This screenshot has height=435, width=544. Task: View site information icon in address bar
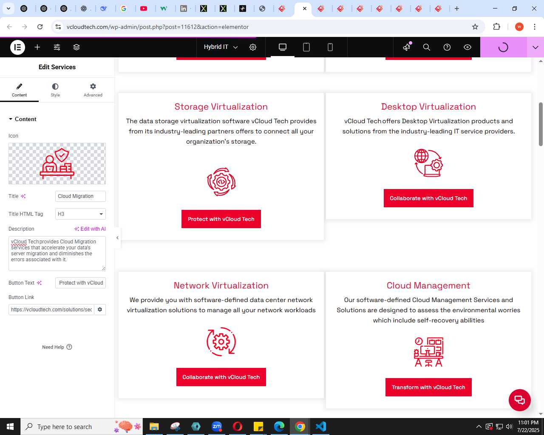[58, 27]
